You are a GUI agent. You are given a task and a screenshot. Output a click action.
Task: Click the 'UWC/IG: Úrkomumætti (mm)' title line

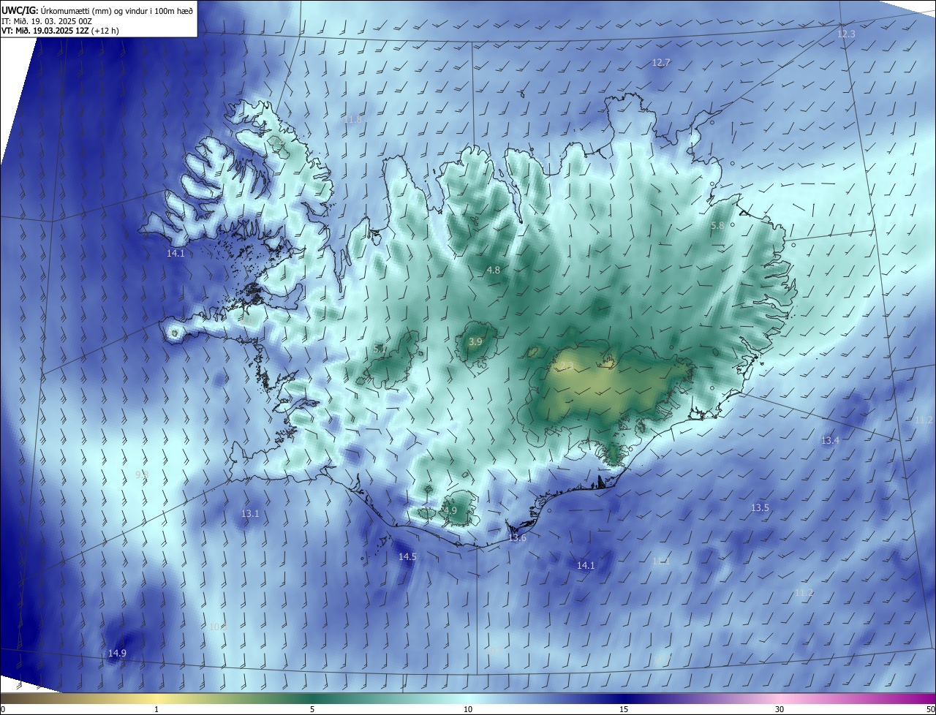(x=97, y=10)
